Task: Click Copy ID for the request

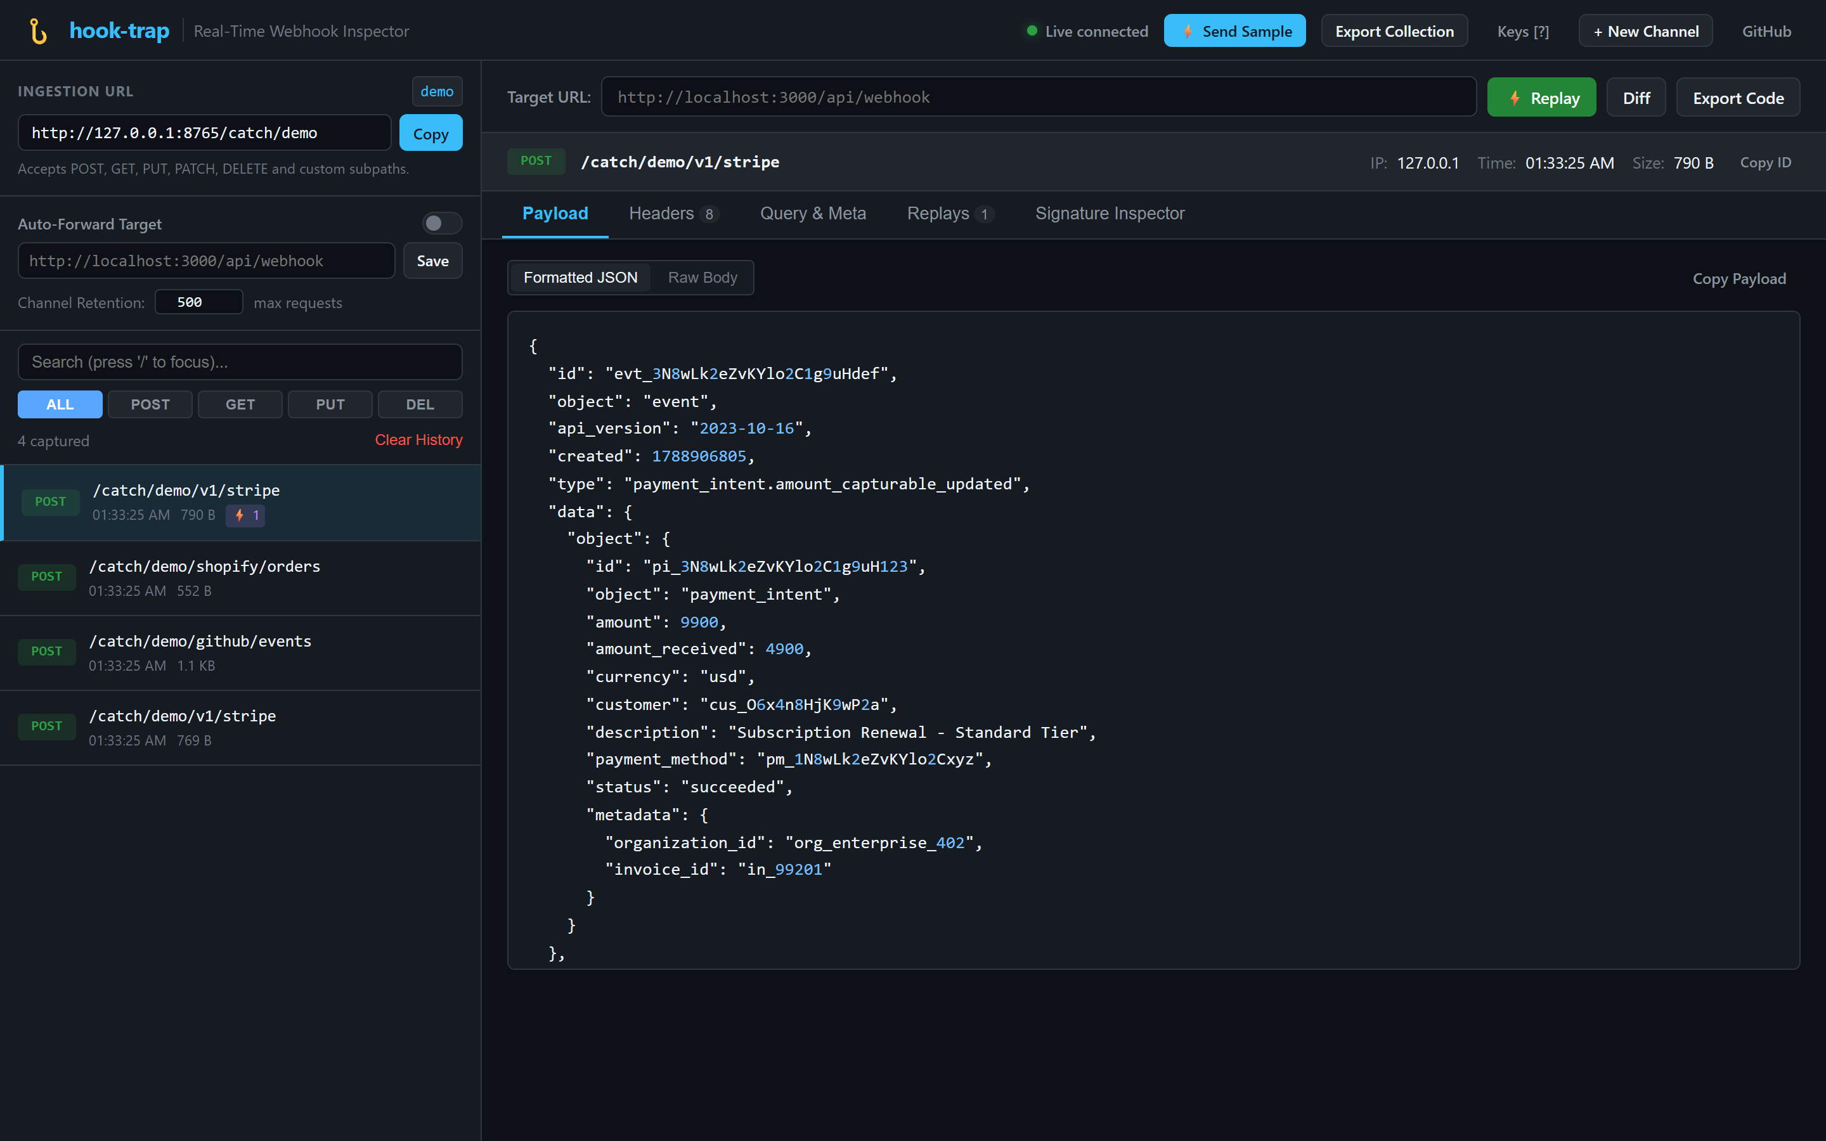Action: (x=1766, y=162)
